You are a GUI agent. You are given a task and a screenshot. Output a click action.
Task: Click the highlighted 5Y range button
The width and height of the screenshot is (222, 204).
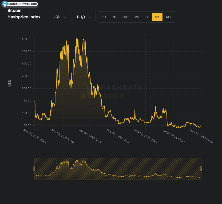(157, 17)
